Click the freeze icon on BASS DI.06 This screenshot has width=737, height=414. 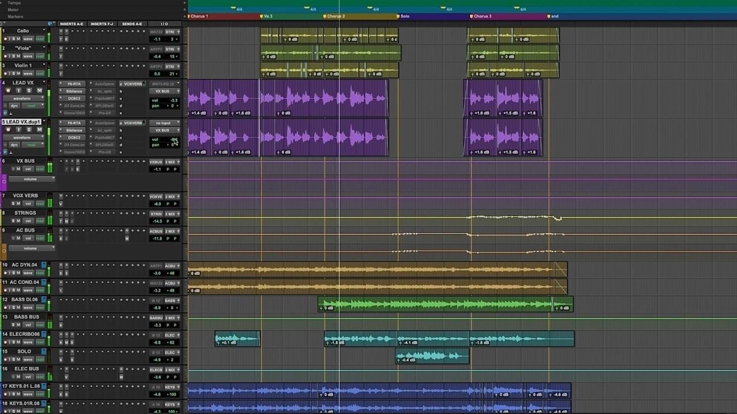[x=44, y=300]
